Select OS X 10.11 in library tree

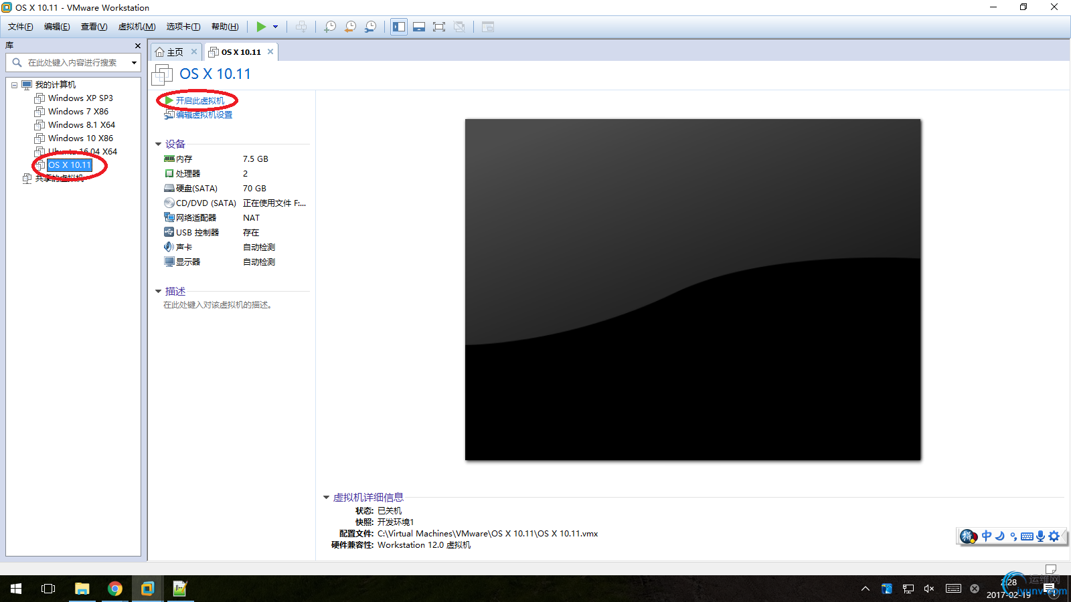[x=70, y=165]
